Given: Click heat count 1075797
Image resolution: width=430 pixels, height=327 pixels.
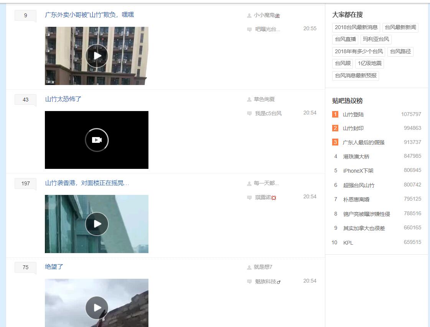Looking at the screenshot, I should click(x=411, y=114).
